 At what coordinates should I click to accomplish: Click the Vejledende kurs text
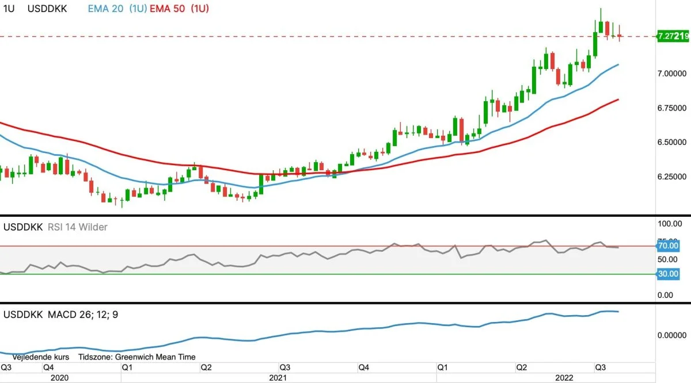click(41, 357)
